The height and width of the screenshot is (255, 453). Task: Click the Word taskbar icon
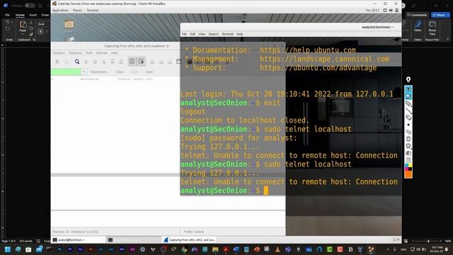click(x=236, y=249)
